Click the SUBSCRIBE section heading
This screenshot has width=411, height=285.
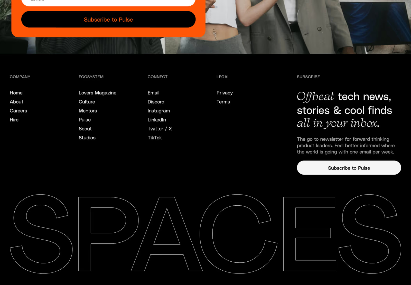click(308, 77)
